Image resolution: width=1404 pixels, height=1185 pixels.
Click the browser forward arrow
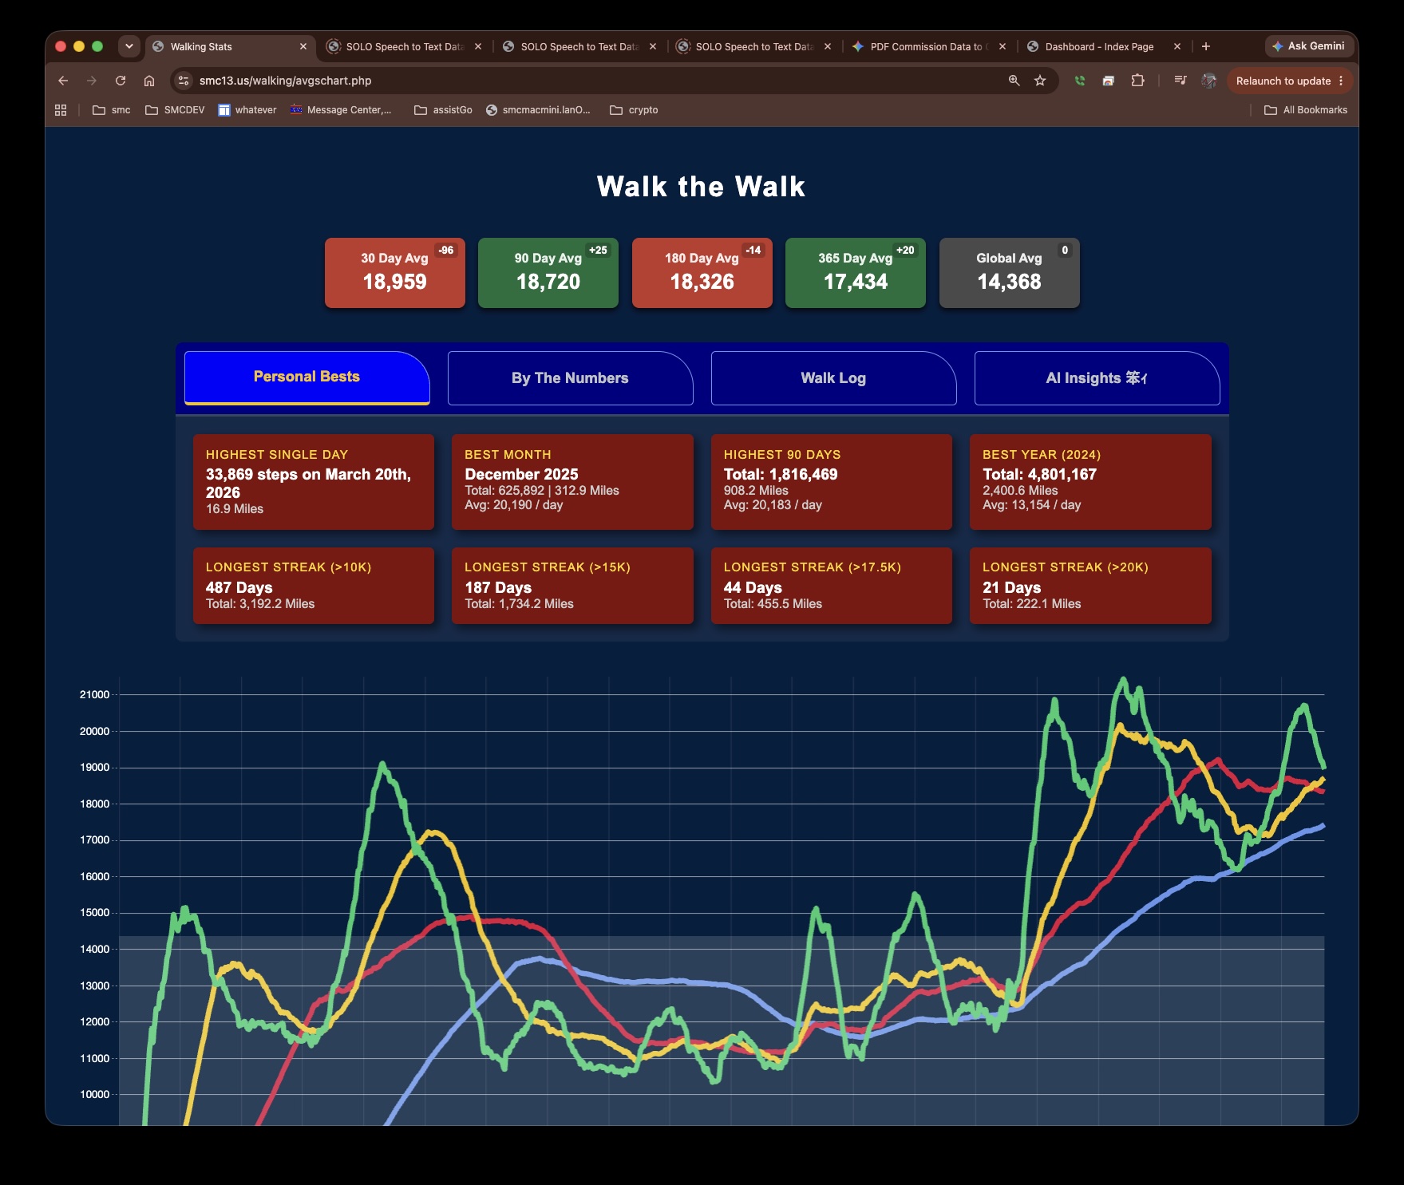click(92, 81)
